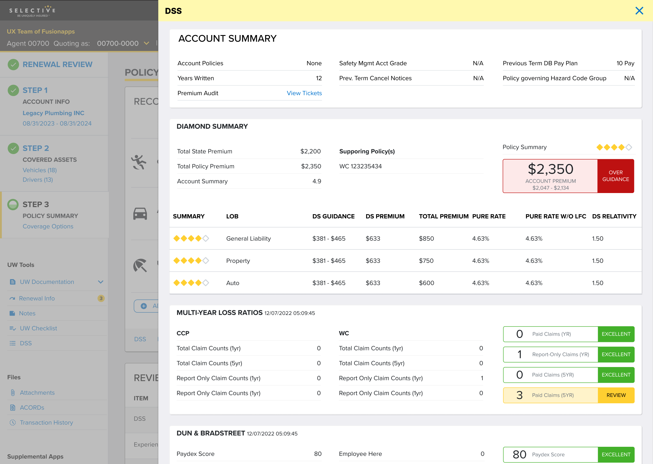The image size is (653, 464).
Task: Click the slipping person liability icon
Action: (139, 162)
